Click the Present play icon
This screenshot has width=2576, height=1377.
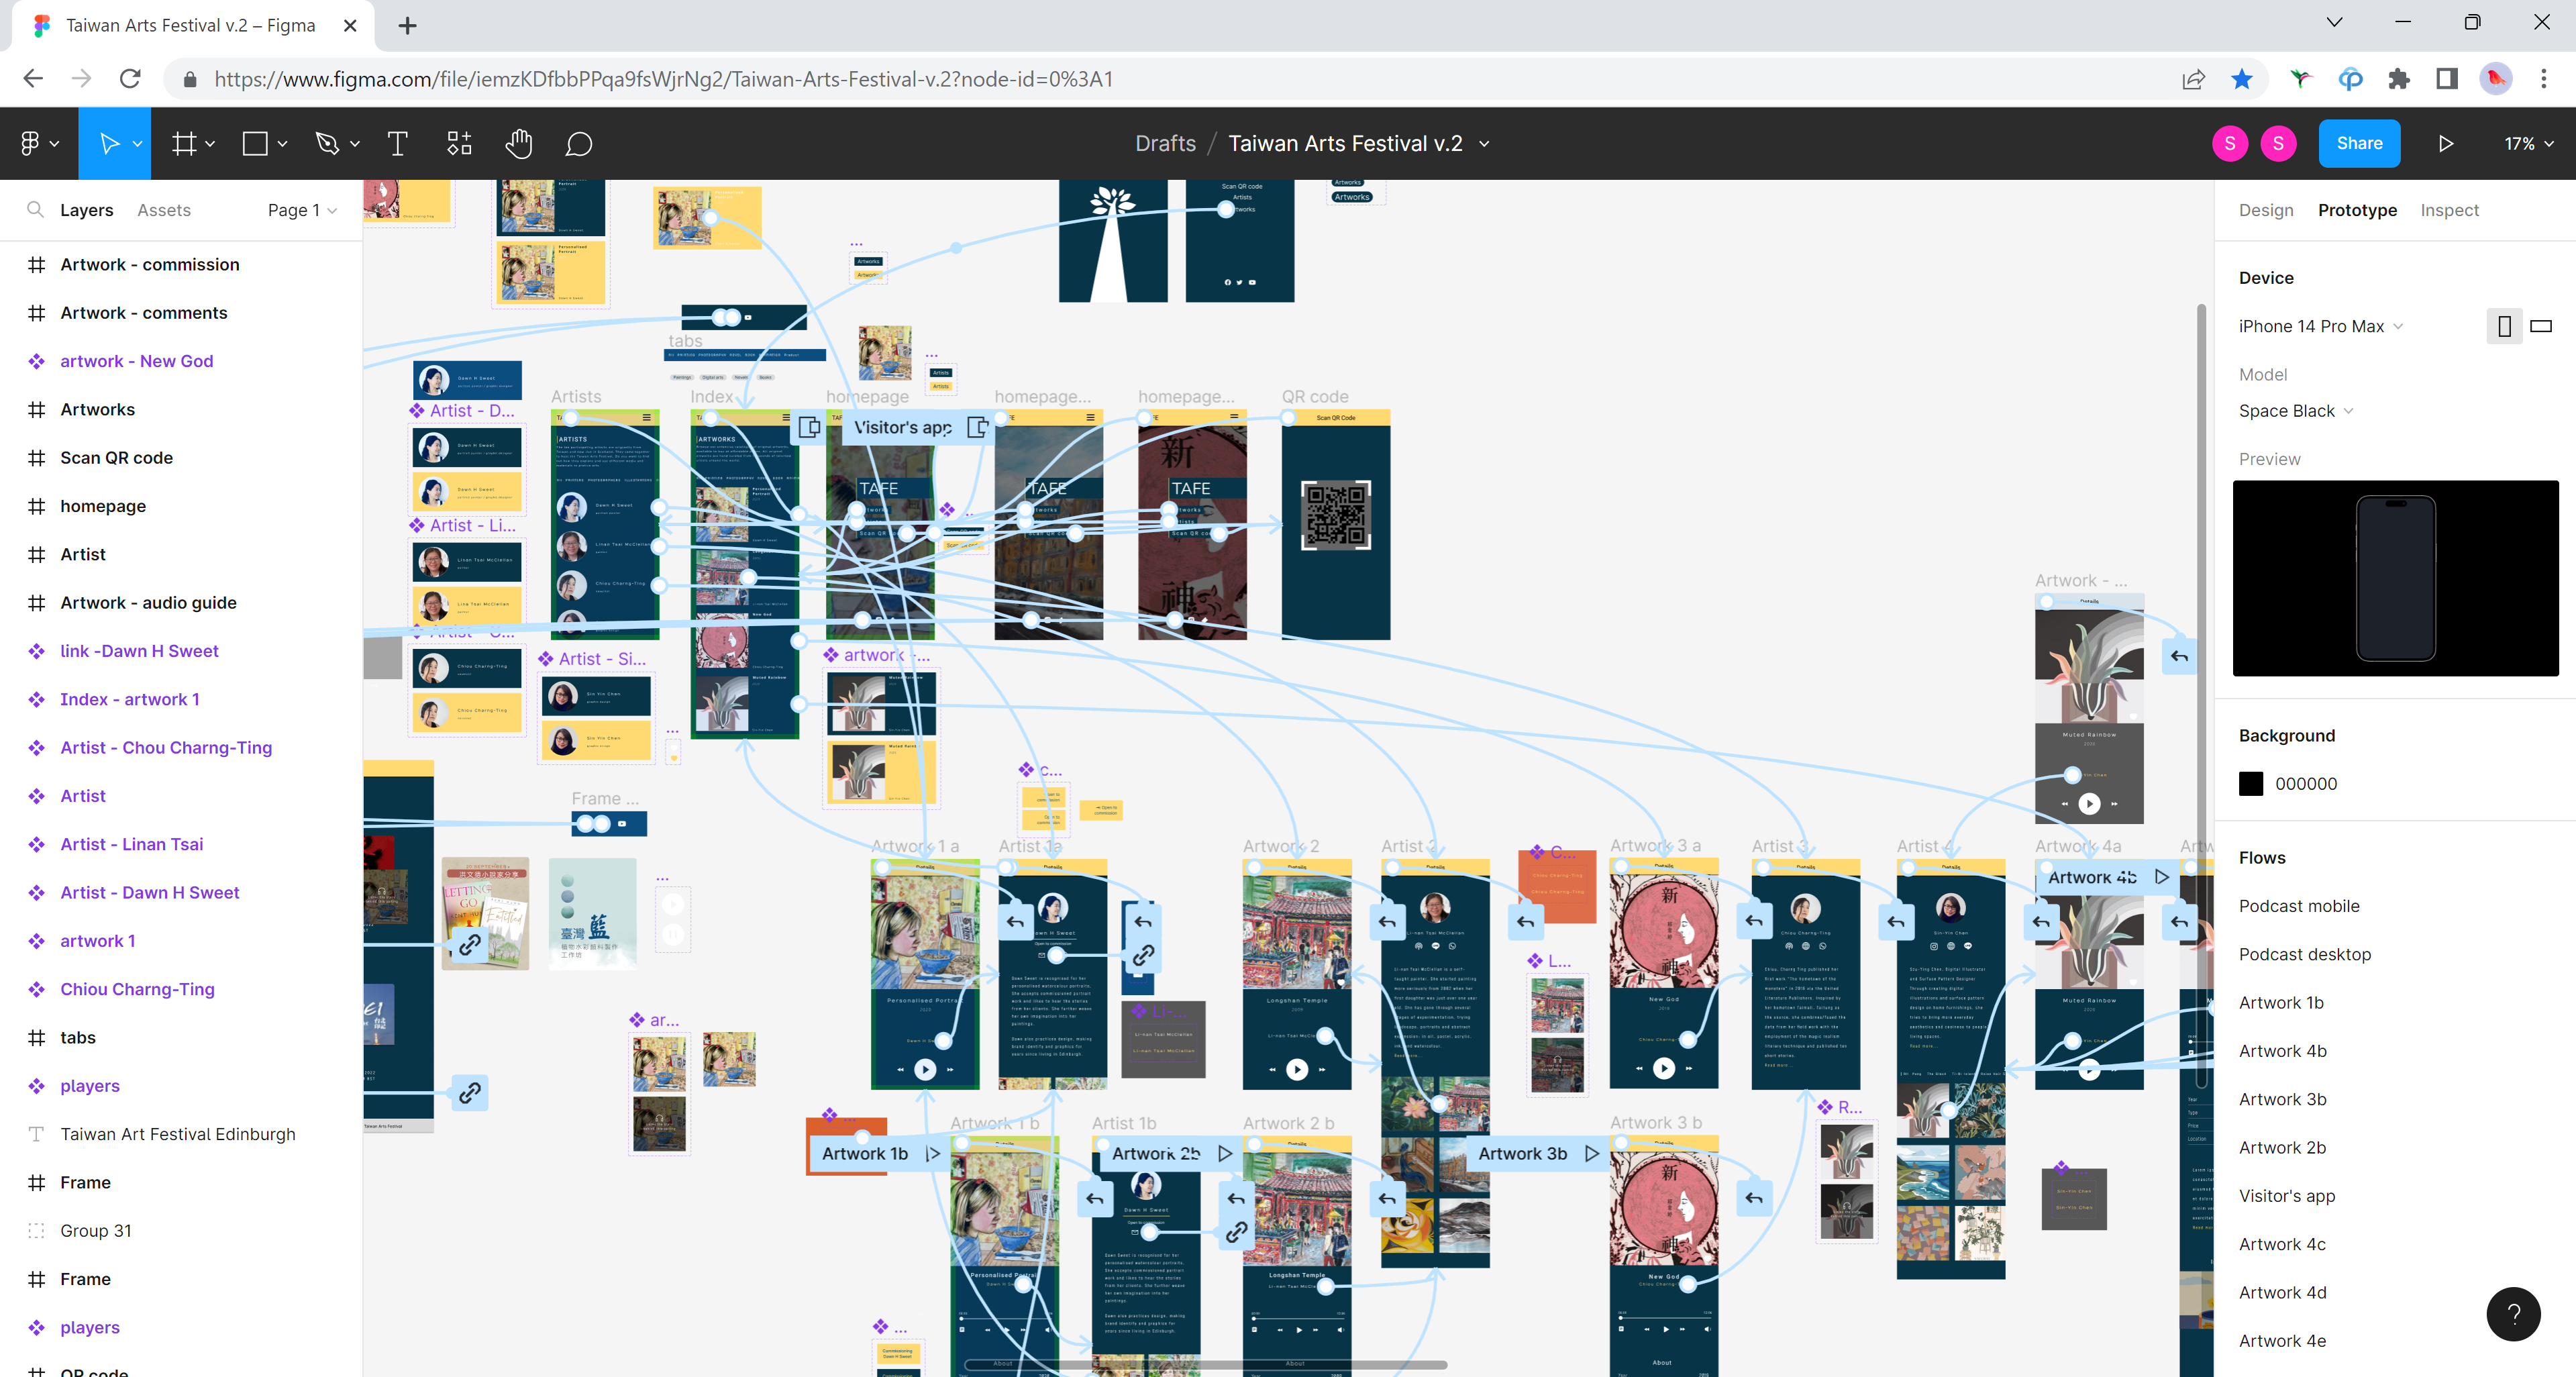[x=2445, y=144]
